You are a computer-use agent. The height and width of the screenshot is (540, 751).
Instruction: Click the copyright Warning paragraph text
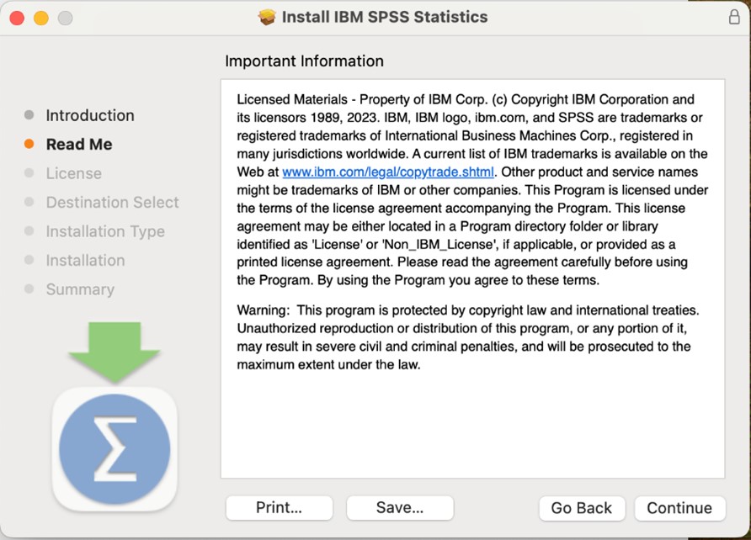467,337
